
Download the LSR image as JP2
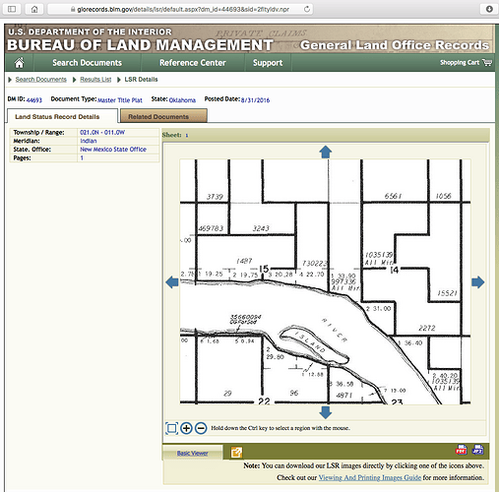click(x=477, y=450)
